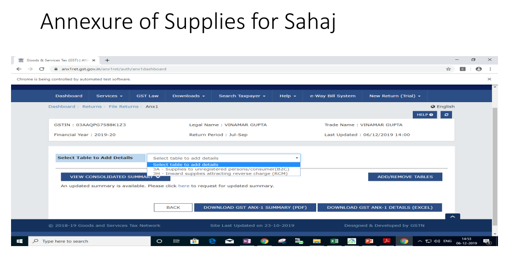Click the taskbar clock showing 14:53
521x270 pixels.
pos(467,241)
